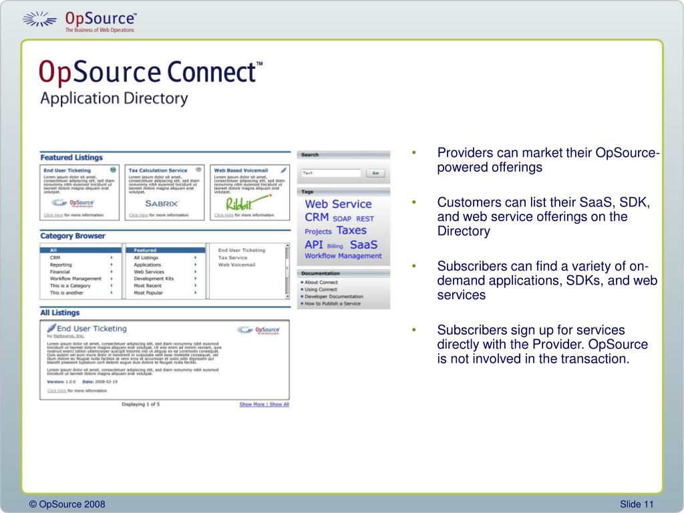Select the SOAP tag
Viewport: 684px width, 513px height.
click(x=342, y=219)
